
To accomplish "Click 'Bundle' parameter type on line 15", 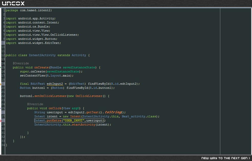I will (x=56, y=68).
